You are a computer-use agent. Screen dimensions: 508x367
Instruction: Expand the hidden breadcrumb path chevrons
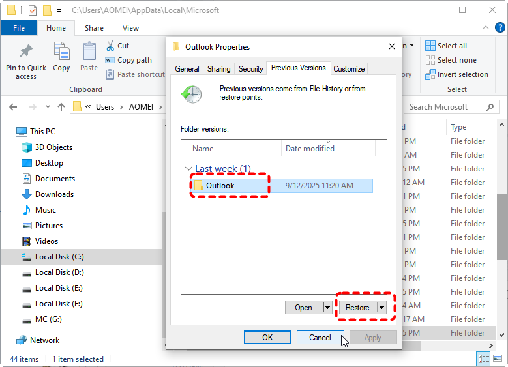tap(88, 106)
